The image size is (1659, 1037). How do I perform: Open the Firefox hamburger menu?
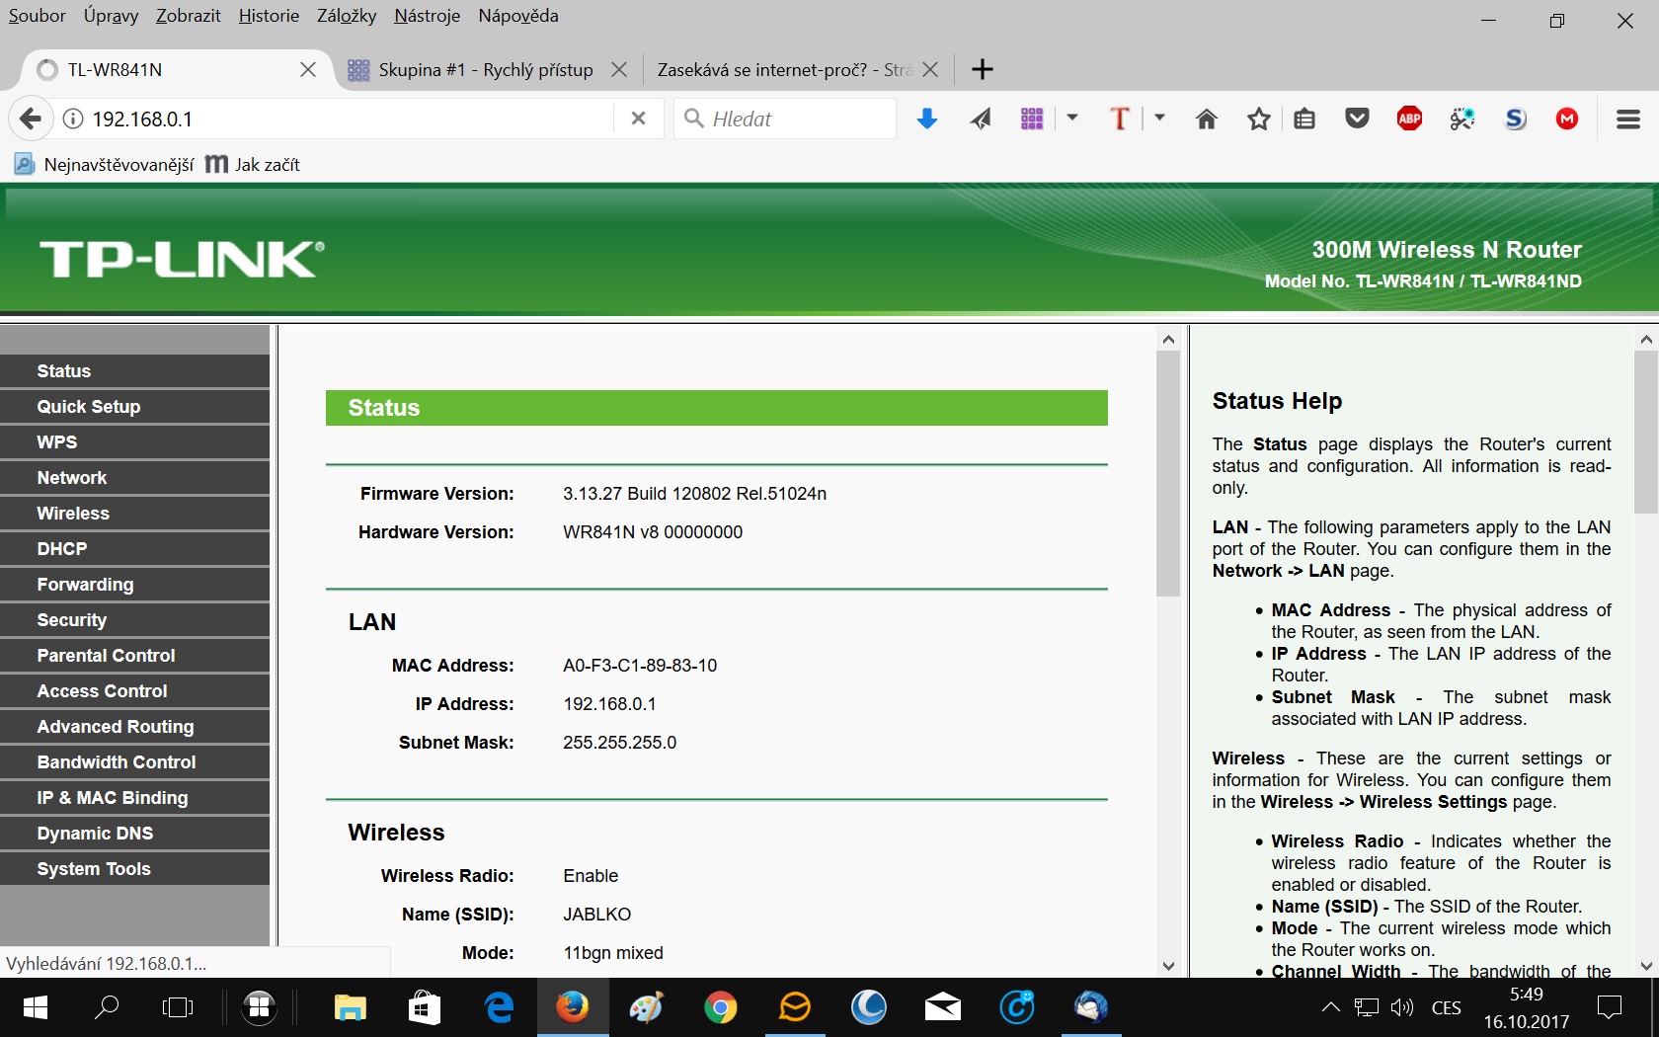pyautogui.click(x=1627, y=120)
